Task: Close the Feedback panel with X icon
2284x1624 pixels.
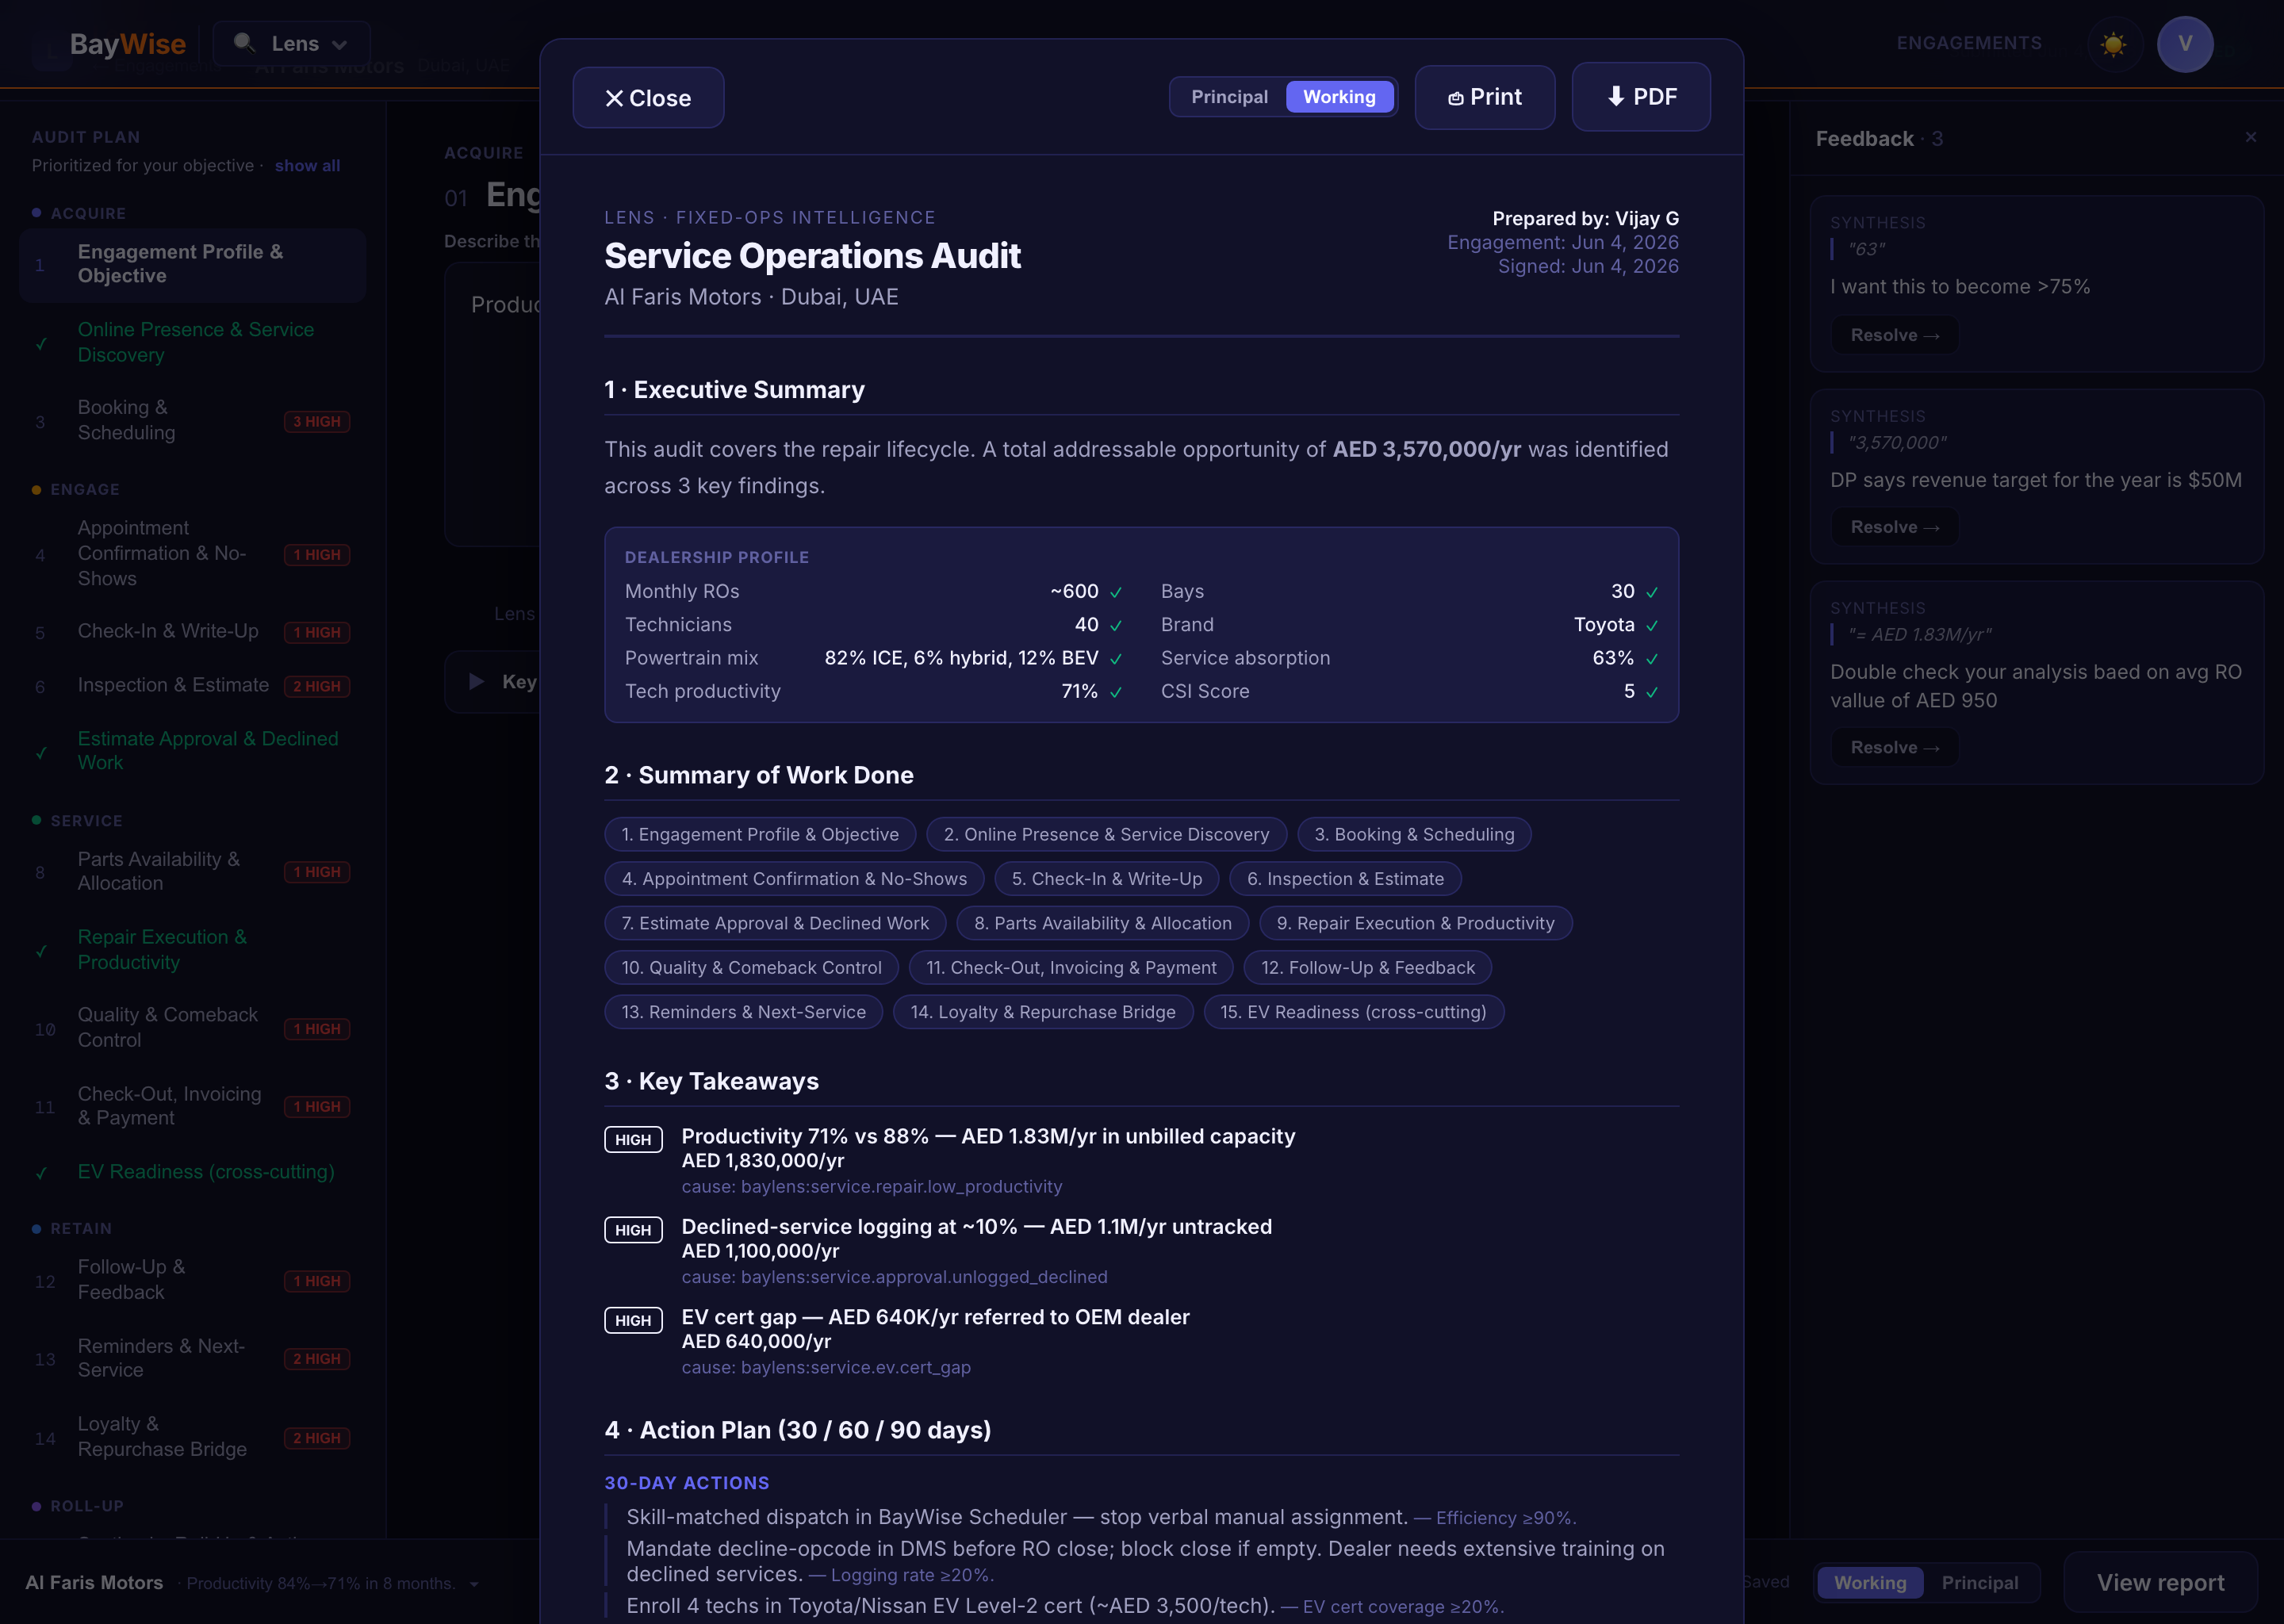Action: [x=2250, y=137]
